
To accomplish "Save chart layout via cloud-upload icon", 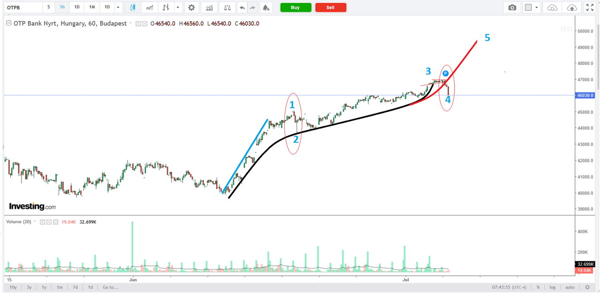I will [571, 7].
